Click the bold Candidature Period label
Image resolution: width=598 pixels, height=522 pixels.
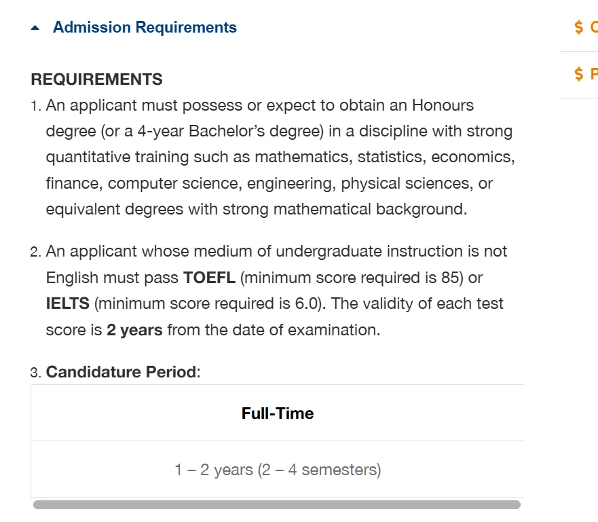click(x=121, y=372)
